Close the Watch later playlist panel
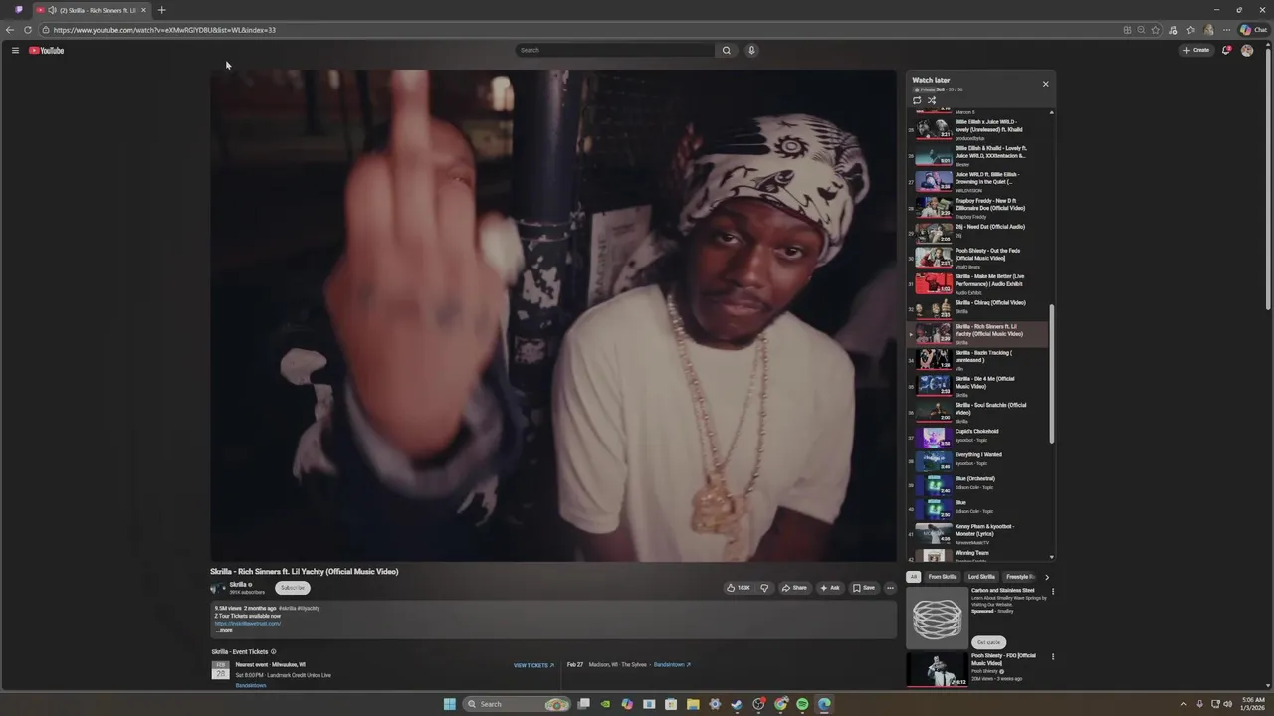The height and width of the screenshot is (716, 1274). pyautogui.click(x=1045, y=84)
